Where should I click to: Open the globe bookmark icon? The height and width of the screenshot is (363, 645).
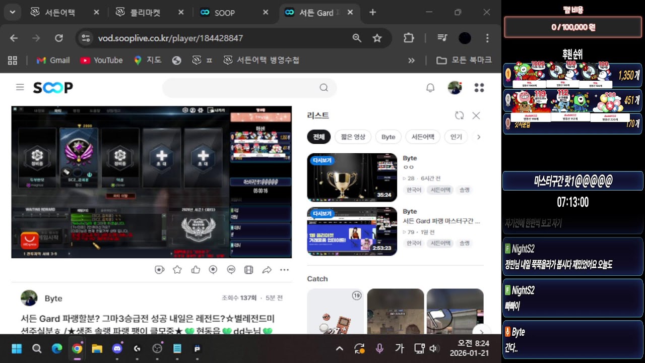[176, 60]
